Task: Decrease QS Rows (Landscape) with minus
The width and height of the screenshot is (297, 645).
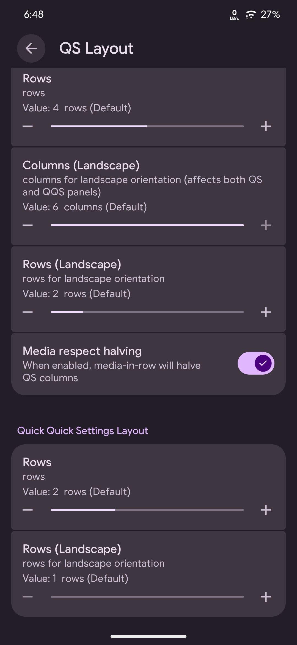Action: click(x=28, y=312)
